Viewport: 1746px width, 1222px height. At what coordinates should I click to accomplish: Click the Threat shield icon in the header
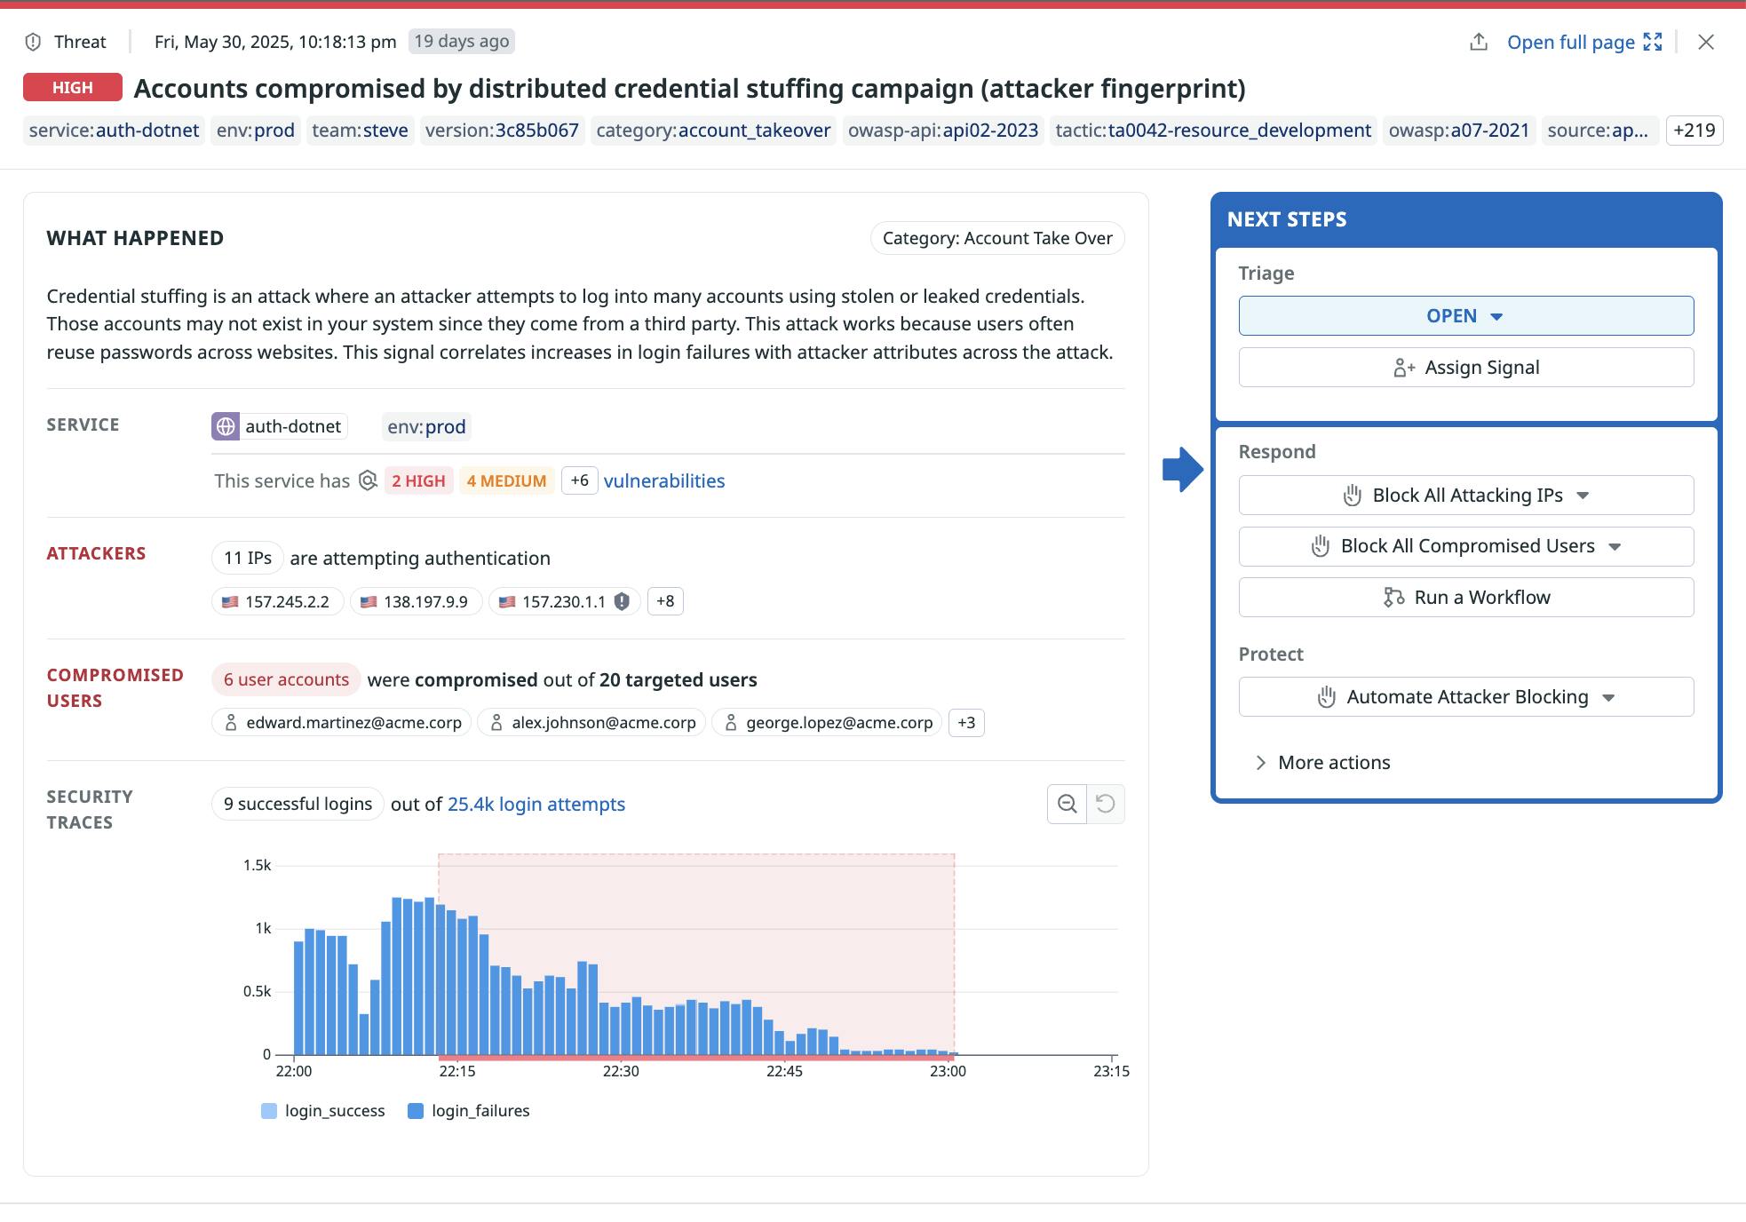tap(32, 41)
